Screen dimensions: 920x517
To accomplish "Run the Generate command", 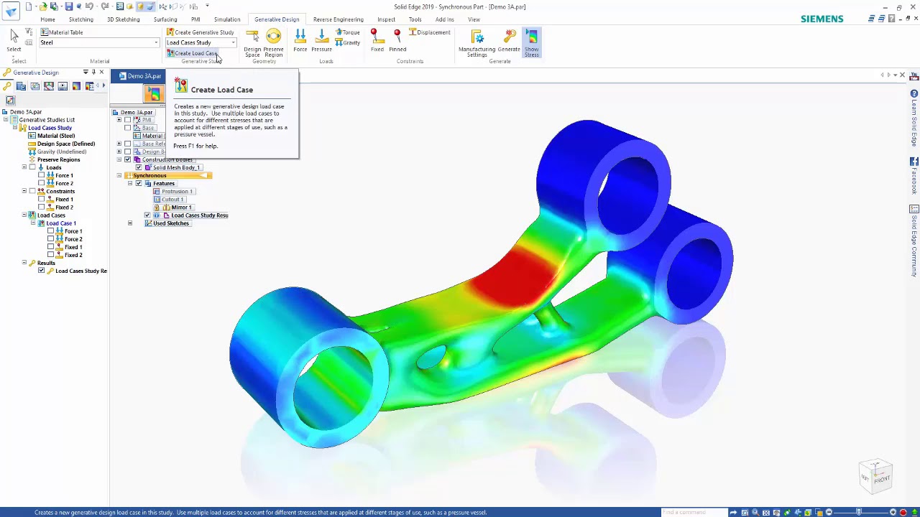I will point(509,41).
